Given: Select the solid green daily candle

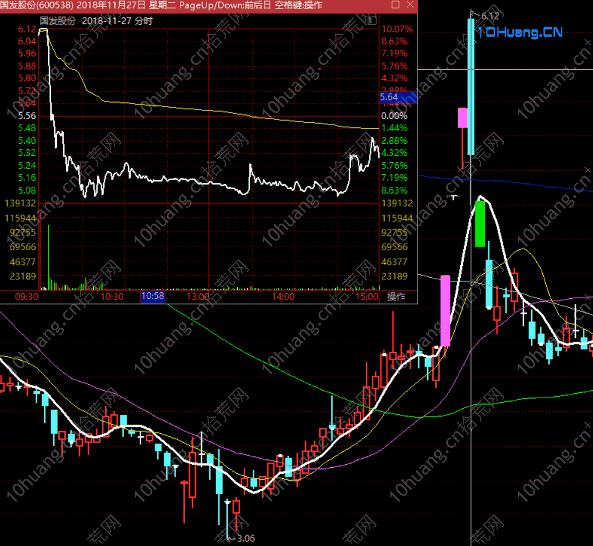Looking at the screenshot, I should (480, 224).
